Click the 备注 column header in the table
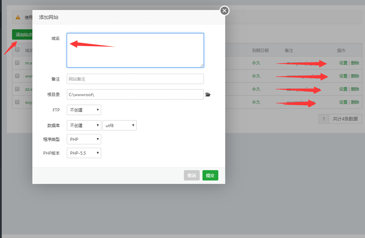 [x=289, y=51]
